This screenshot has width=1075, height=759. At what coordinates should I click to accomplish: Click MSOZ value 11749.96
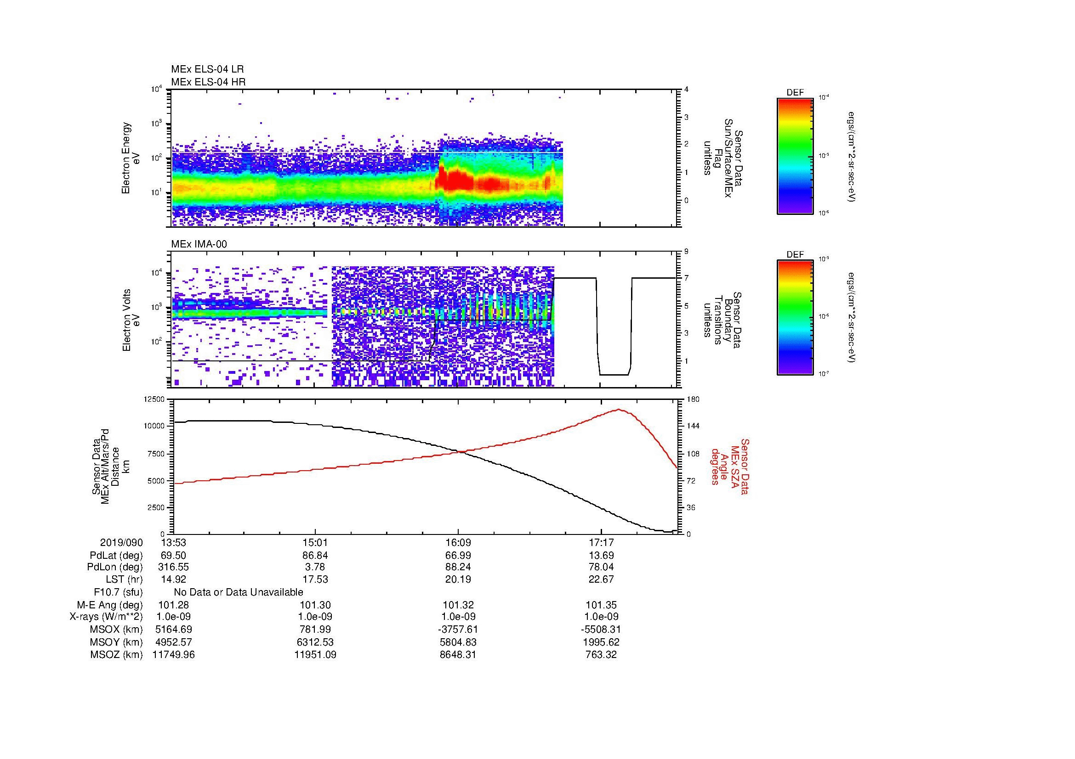[174, 655]
